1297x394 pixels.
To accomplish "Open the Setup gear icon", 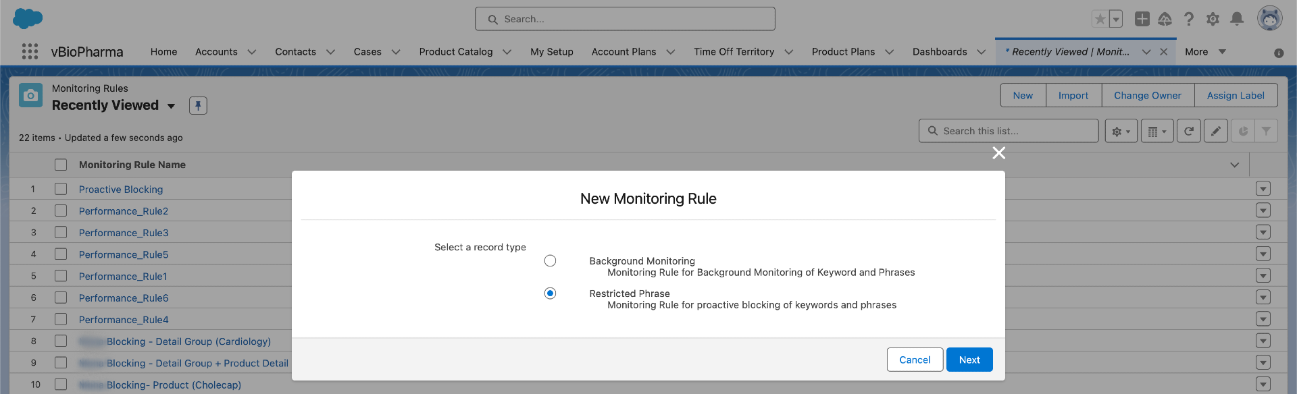I will coord(1213,19).
